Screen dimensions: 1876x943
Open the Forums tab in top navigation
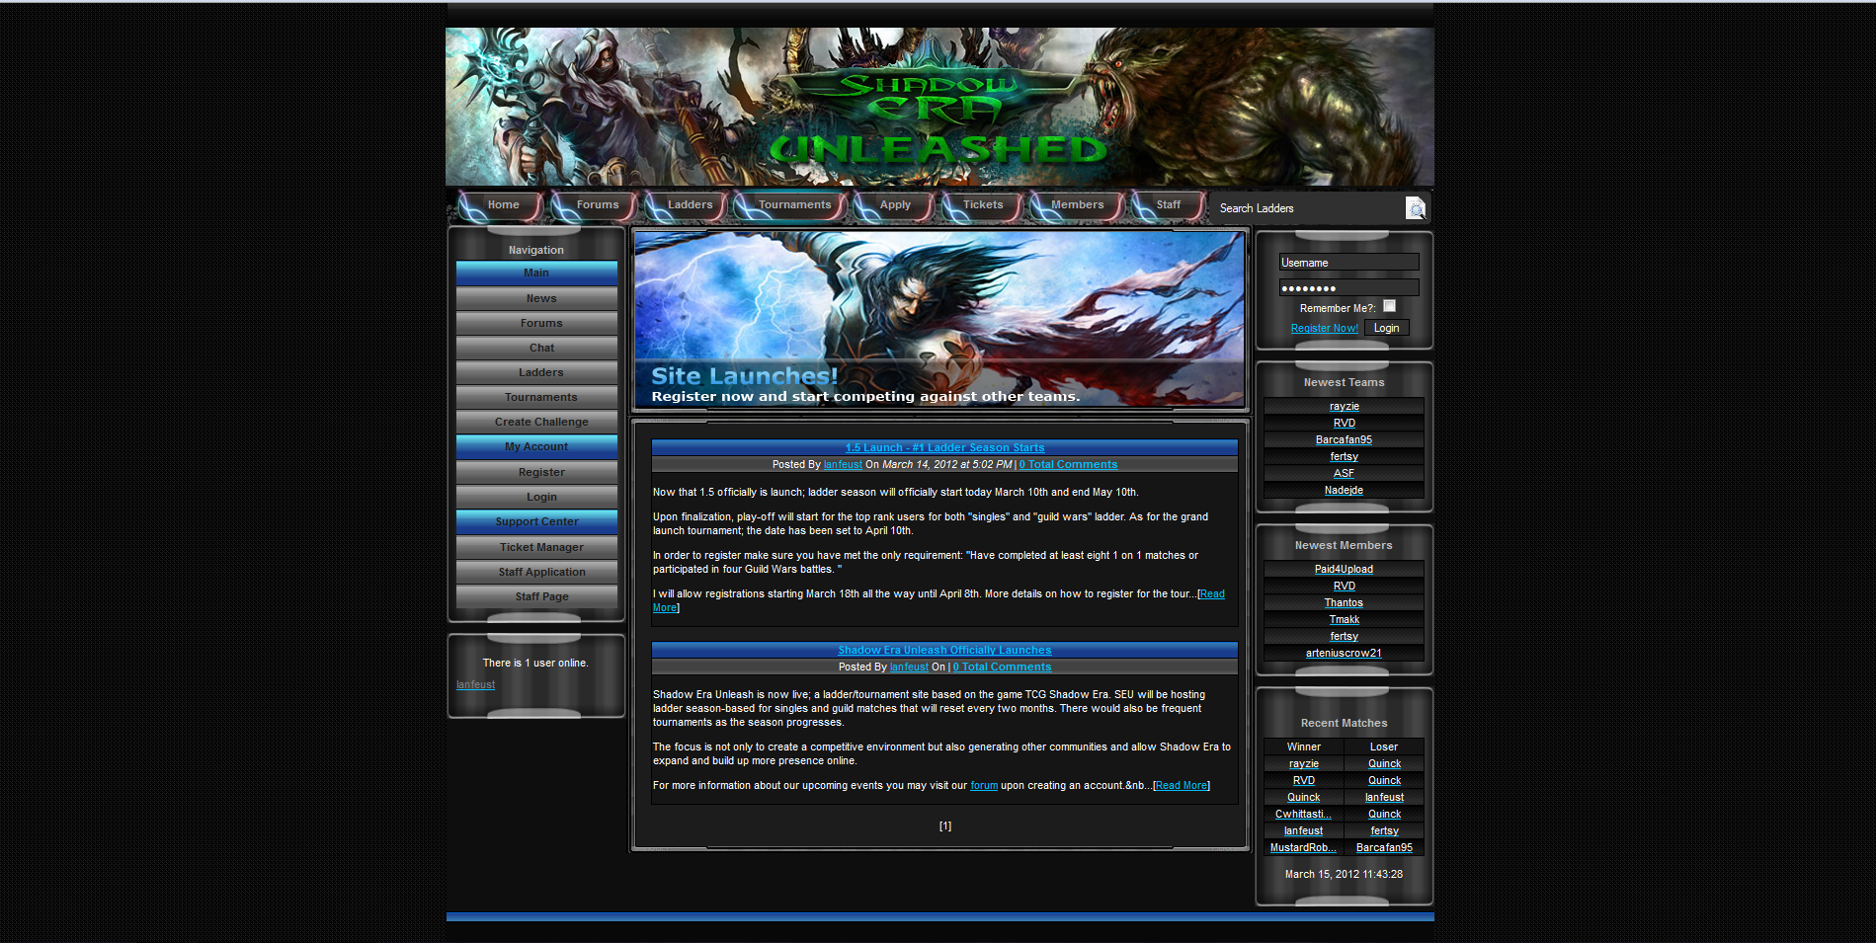(598, 205)
